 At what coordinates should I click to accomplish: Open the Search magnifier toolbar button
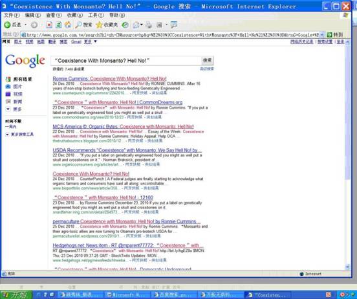coord(83,25)
